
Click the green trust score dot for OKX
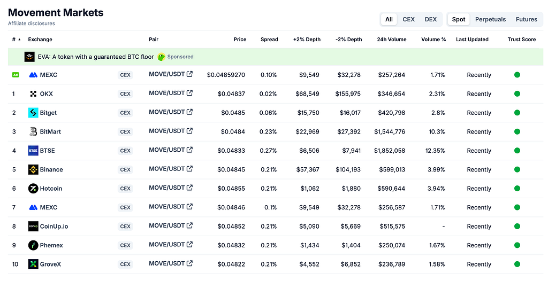coord(517,93)
